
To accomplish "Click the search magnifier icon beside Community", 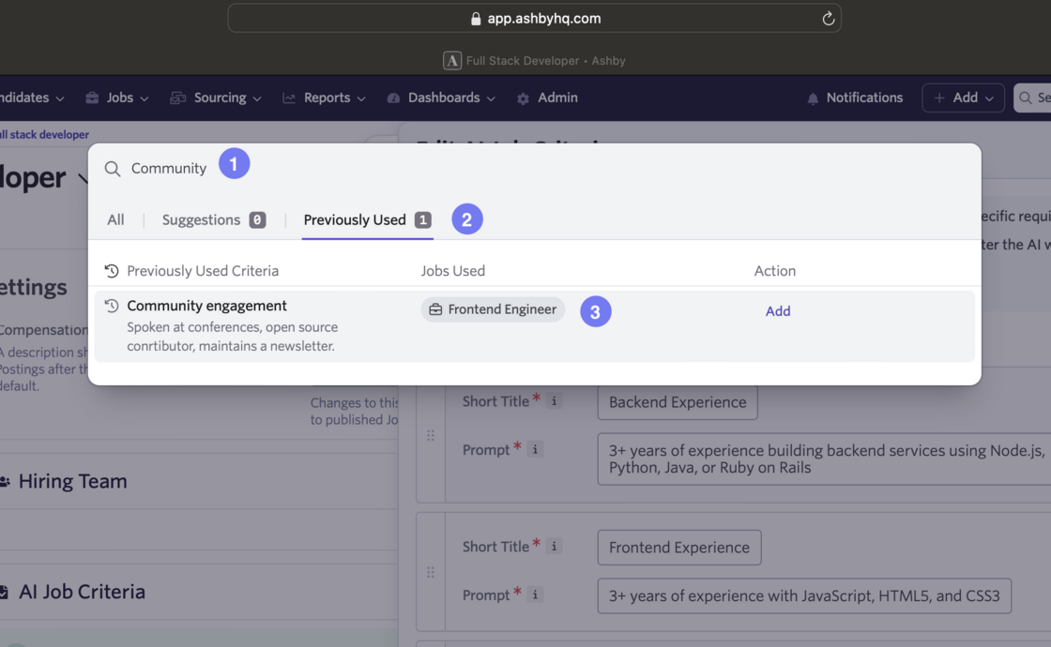I will pyautogui.click(x=113, y=169).
